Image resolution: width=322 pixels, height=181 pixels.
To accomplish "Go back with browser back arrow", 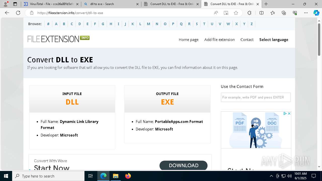I will click(7, 13).
